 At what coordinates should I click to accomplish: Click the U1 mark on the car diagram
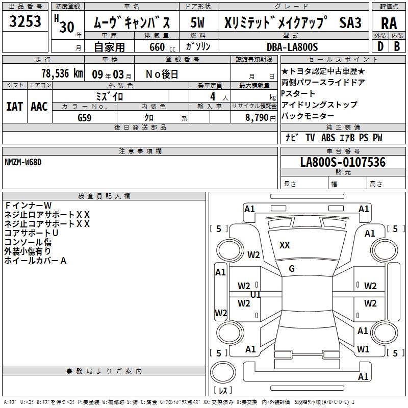pyautogui.click(x=256, y=295)
